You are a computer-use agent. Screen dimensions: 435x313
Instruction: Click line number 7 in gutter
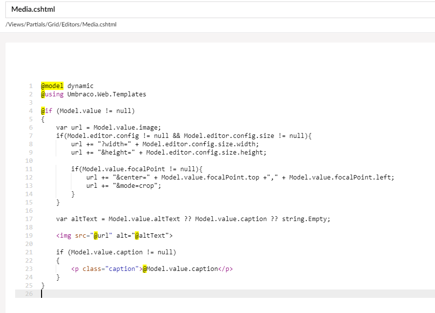pyautogui.click(x=31, y=136)
